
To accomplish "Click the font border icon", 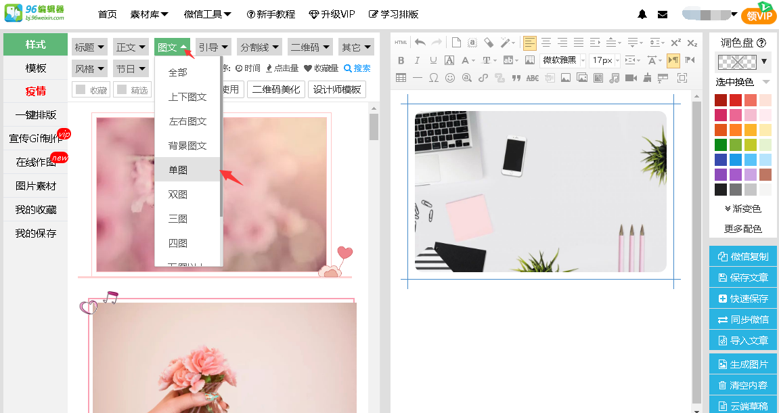I will coord(449,60).
